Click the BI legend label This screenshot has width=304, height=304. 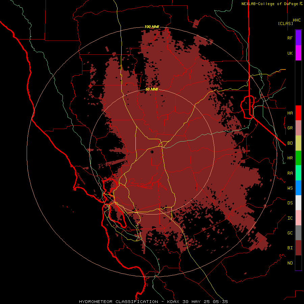pos(290,248)
